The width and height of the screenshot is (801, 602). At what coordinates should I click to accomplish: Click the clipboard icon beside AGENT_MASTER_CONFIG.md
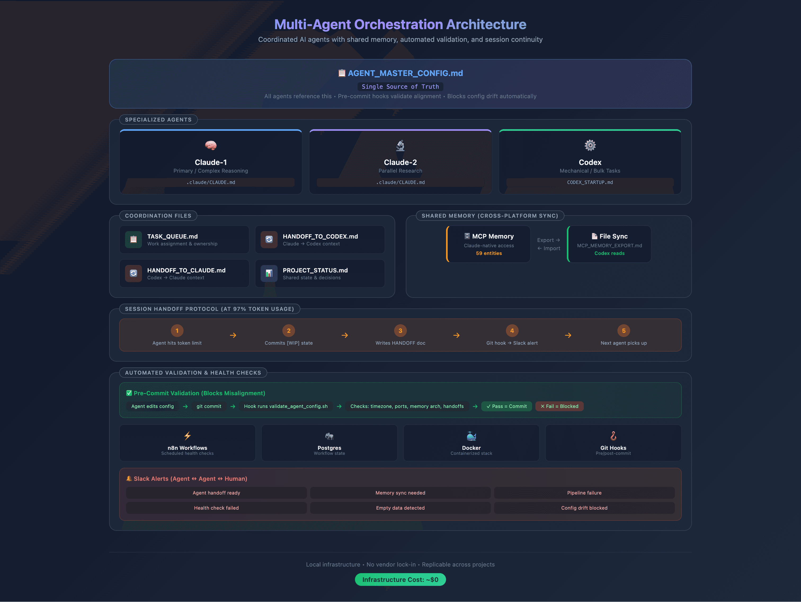pyautogui.click(x=341, y=73)
